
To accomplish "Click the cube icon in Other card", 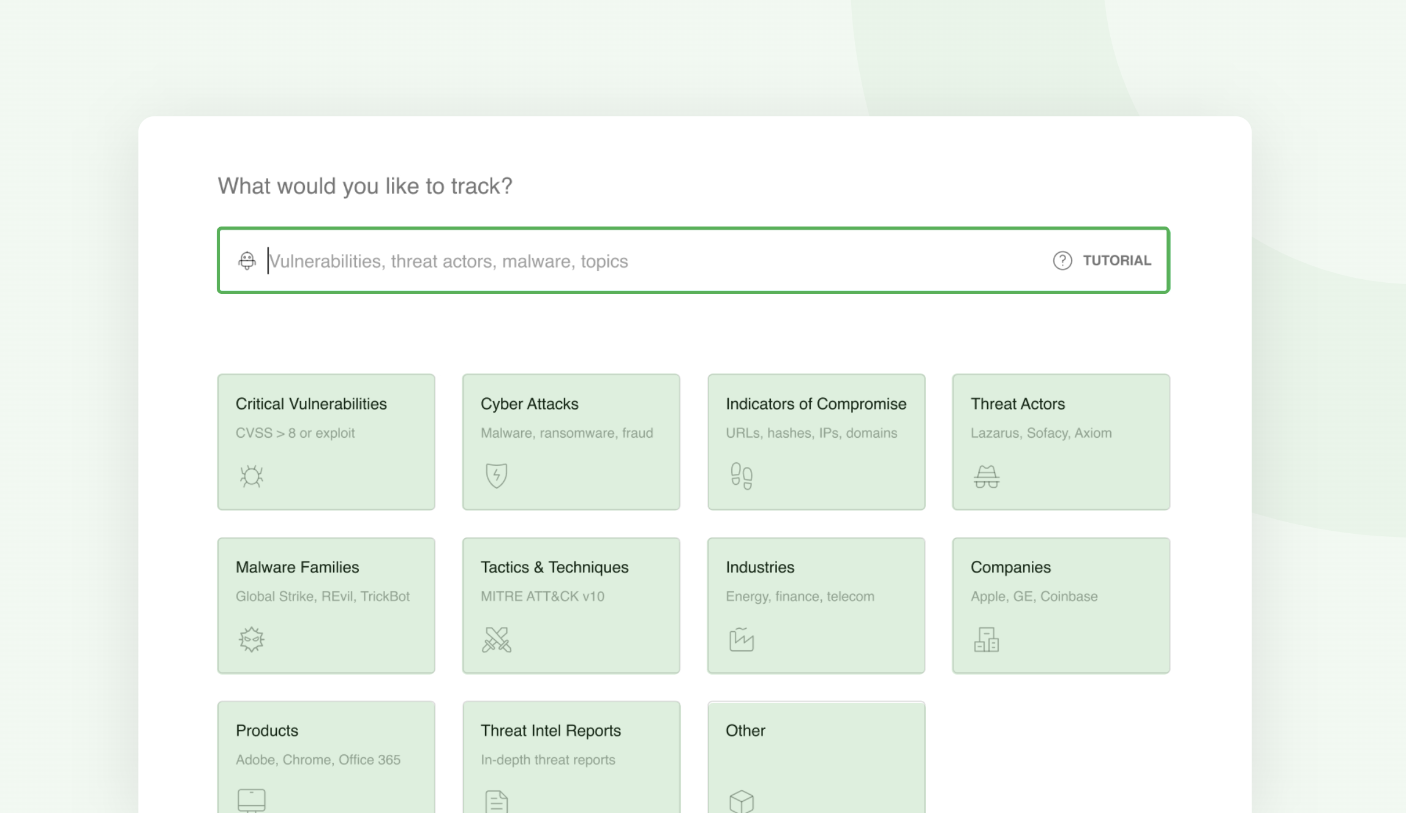I will [x=741, y=801].
